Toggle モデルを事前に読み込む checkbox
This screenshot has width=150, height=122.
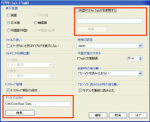[x=80, y=90]
